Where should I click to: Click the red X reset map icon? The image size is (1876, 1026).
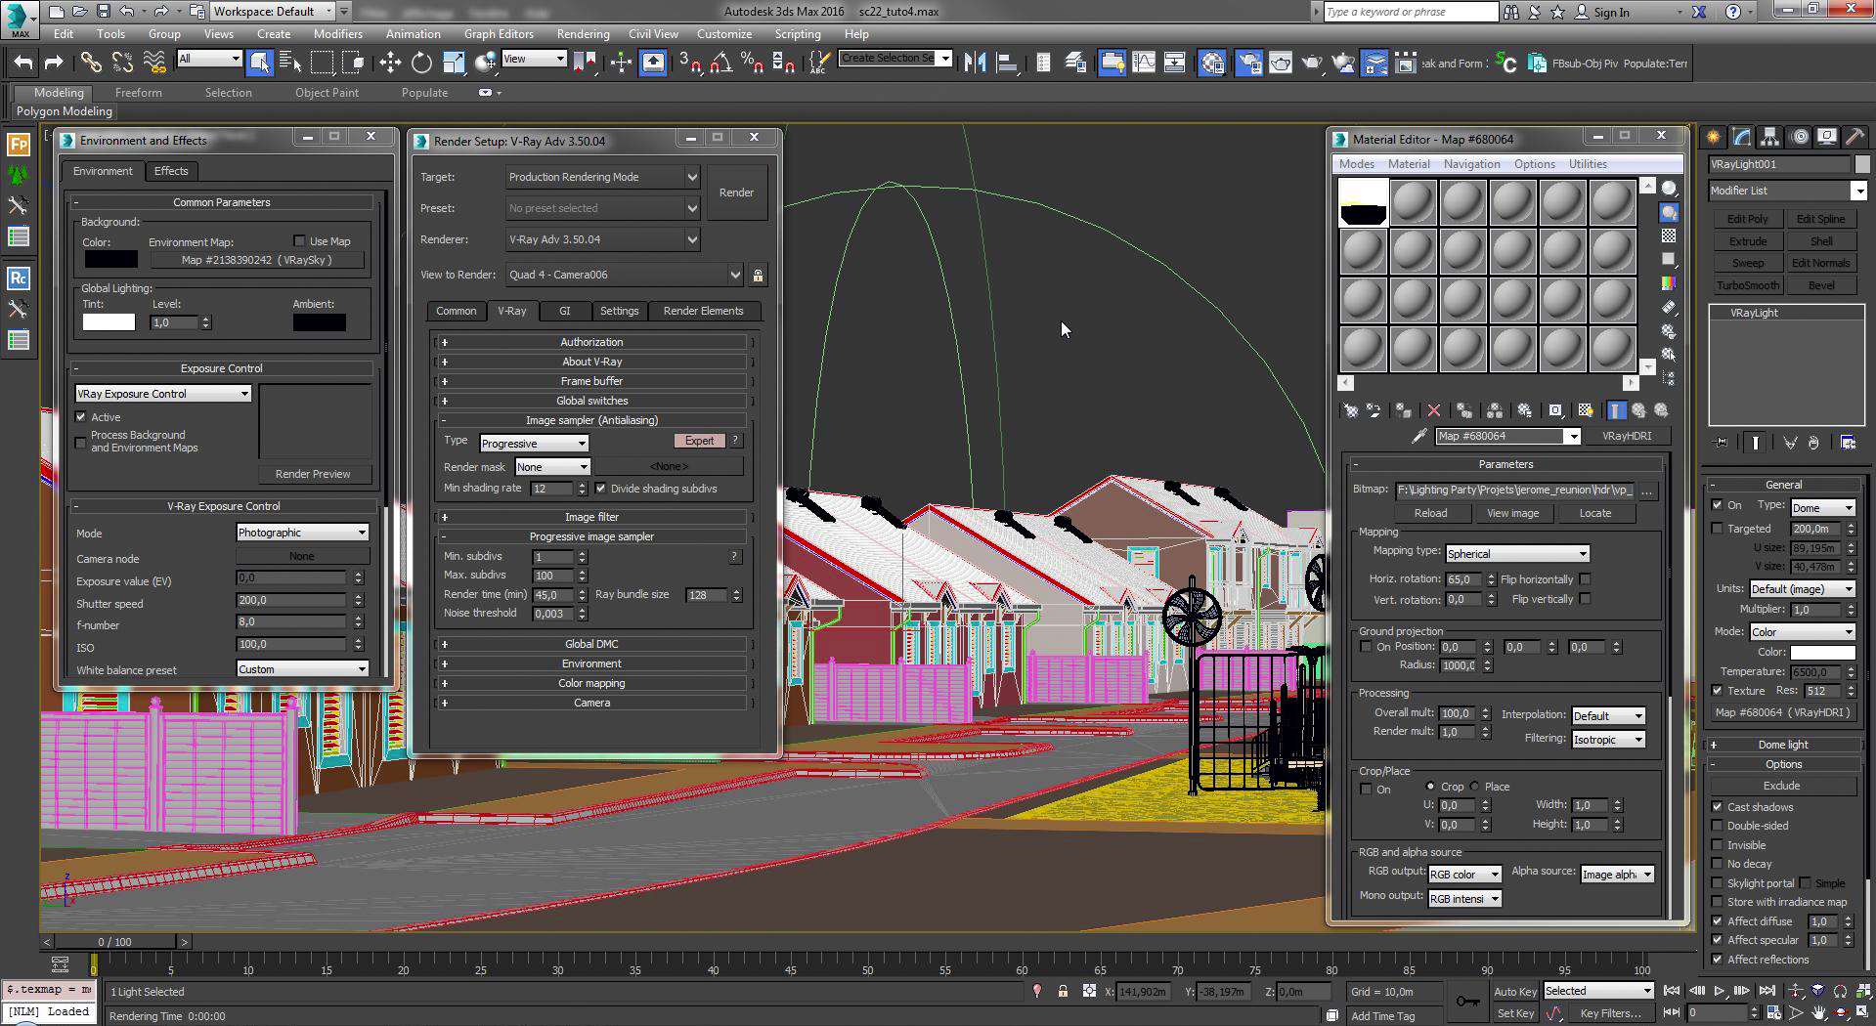[x=1433, y=410]
